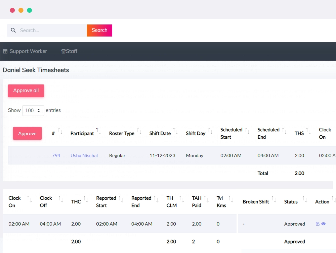Open participant Usha Nischal link
The height and width of the screenshot is (253, 336).
click(84, 155)
